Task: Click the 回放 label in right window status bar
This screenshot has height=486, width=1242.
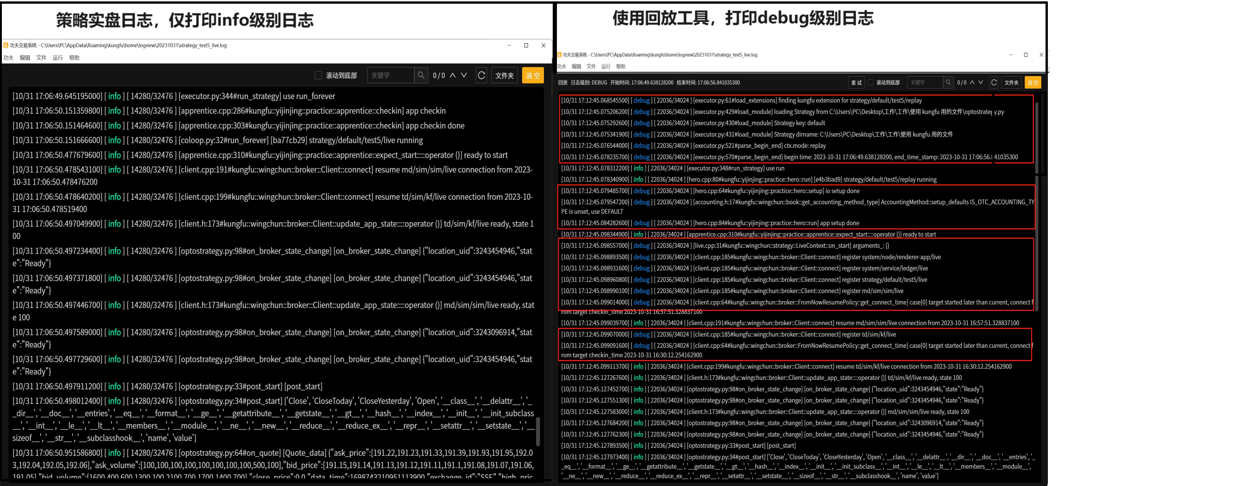Action: [562, 83]
